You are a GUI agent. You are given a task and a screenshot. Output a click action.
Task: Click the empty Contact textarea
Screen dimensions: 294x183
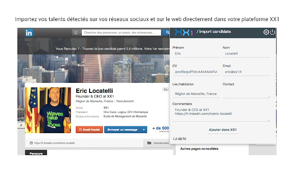[x=246, y=93]
